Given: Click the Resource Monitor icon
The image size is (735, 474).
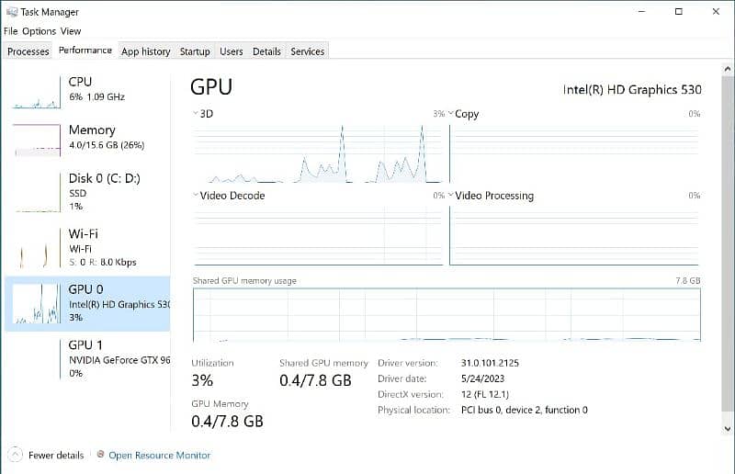Looking at the screenshot, I should coord(99,455).
